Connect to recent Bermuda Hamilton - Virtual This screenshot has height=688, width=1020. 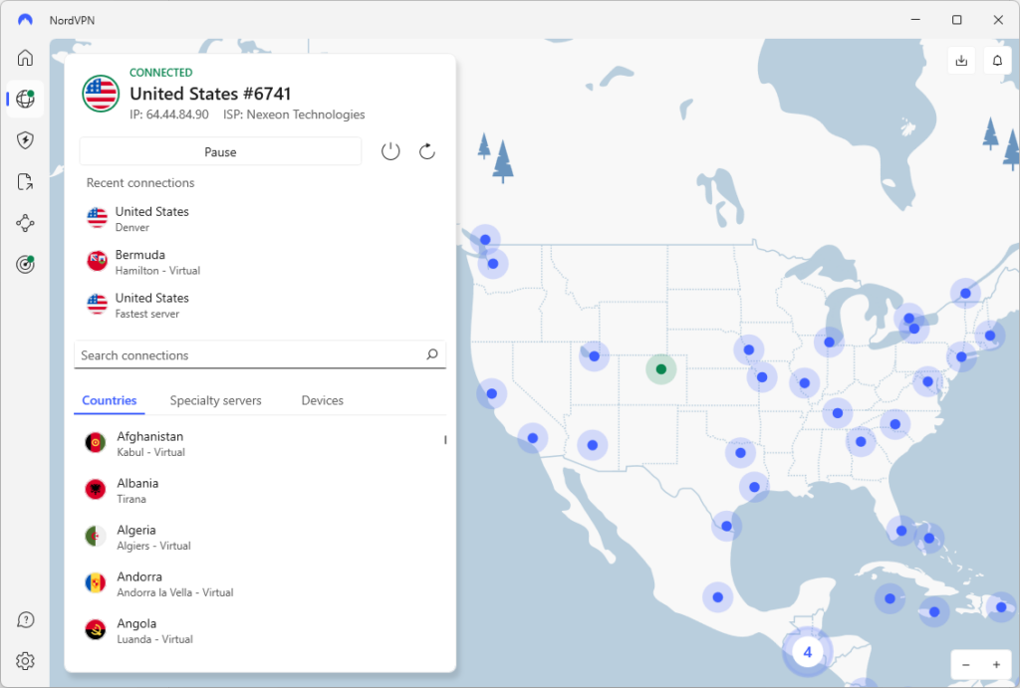tap(260, 262)
